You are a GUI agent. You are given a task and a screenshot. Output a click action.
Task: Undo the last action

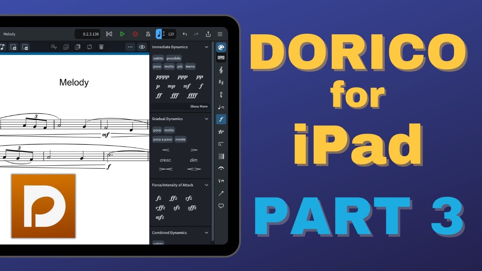(185, 34)
